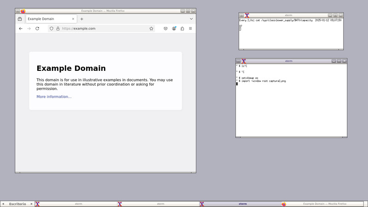Expand the list all tabs chevron
The width and height of the screenshot is (368, 207).
tap(191, 19)
